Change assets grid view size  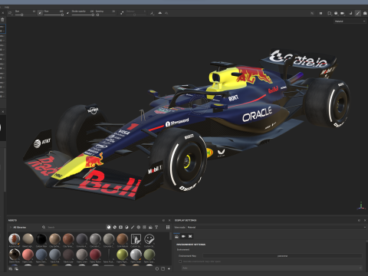coord(168,227)
